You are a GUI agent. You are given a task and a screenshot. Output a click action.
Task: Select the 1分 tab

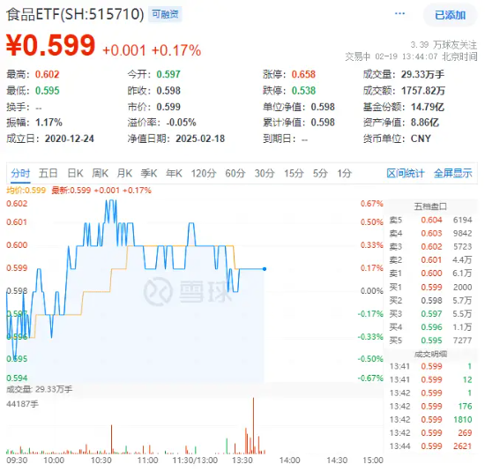pyautogui.click(x=344, y=173)
